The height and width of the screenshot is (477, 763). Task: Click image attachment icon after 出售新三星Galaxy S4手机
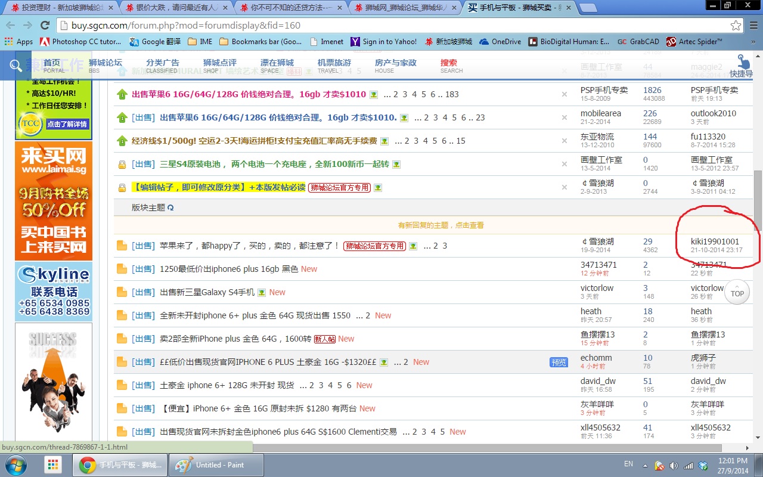click(261, 292)
